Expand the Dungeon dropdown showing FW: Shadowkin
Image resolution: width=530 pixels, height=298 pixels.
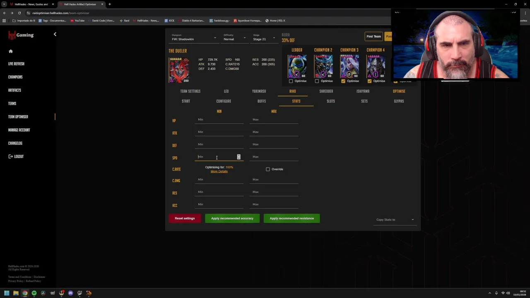(x=194, y=38)
